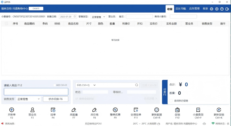
Task: Click the 姓名 name field
Action: [95, 92]
